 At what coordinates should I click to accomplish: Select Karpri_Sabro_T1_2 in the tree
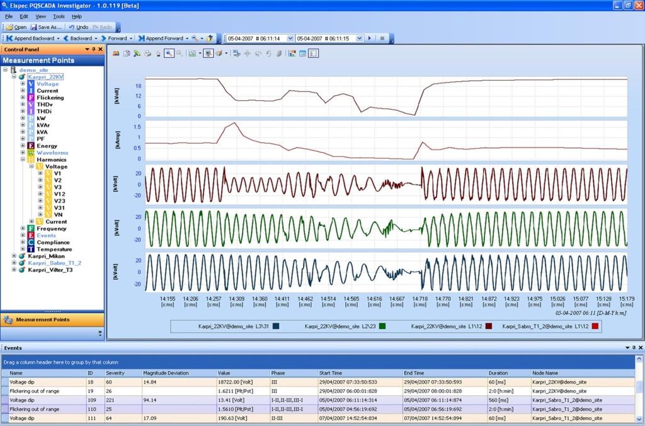(55, 263)
